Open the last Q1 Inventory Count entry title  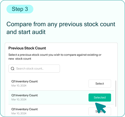point(24,109)
